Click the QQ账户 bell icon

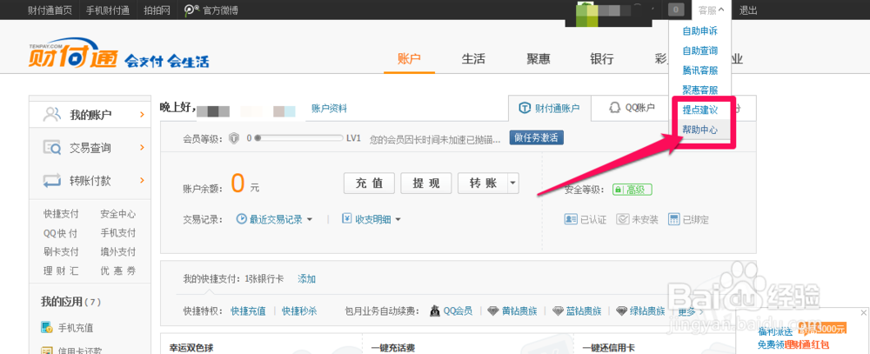(x=614, y=108)
